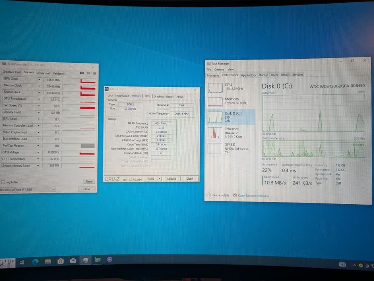
Task: Switch to GPU-Z taskbar icon
Action: (x=97, y=260)
